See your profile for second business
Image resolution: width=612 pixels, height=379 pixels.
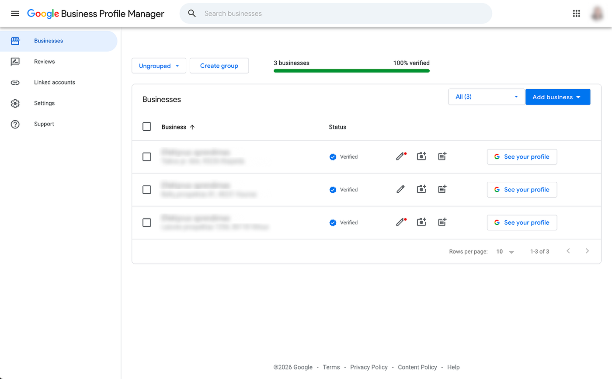pos(522,190)
